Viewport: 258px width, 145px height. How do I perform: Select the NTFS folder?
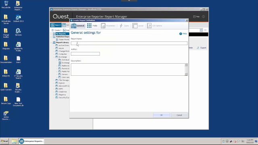click(x=59, y=89)
